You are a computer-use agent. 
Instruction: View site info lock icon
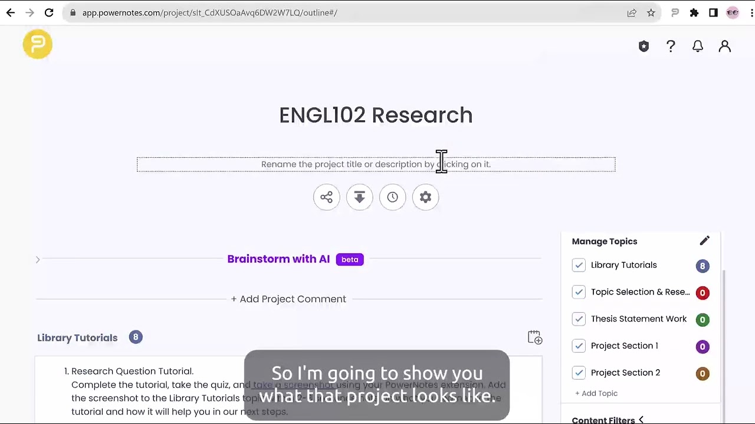click(73, 12)
